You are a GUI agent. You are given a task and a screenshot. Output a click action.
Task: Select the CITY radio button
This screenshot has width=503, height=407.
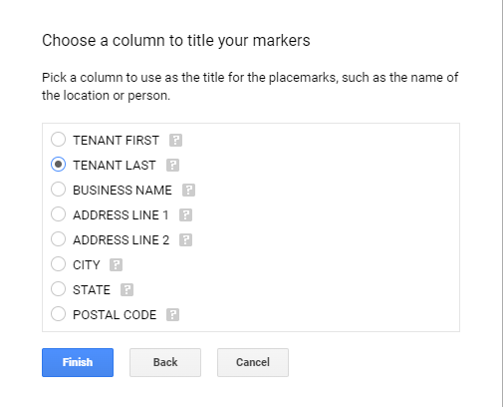[x=58, y=264]
